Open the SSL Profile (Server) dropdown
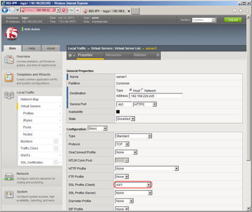This screenshot has width=252, height=212. click(x=133, y=193)
